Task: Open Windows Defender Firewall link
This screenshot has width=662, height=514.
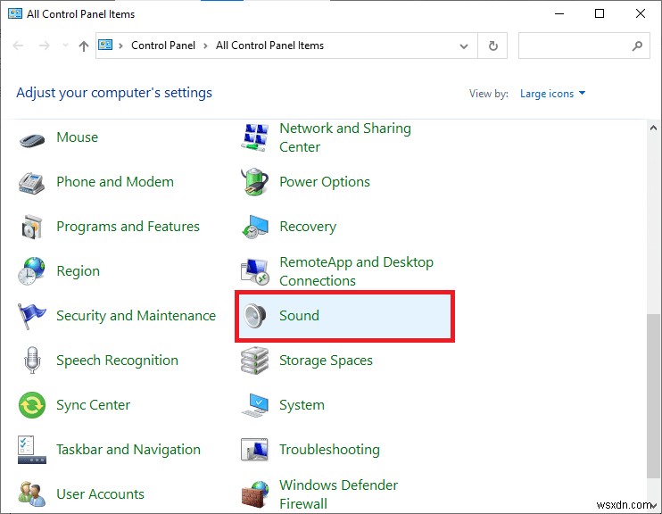Action: pos(338,494)
